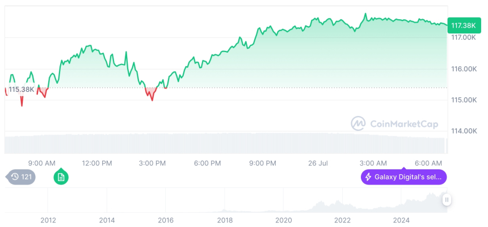The width and height of the screenshot is (488, 227).
Task: Click 2020 on the year range navigator
Action: (283, 220)
